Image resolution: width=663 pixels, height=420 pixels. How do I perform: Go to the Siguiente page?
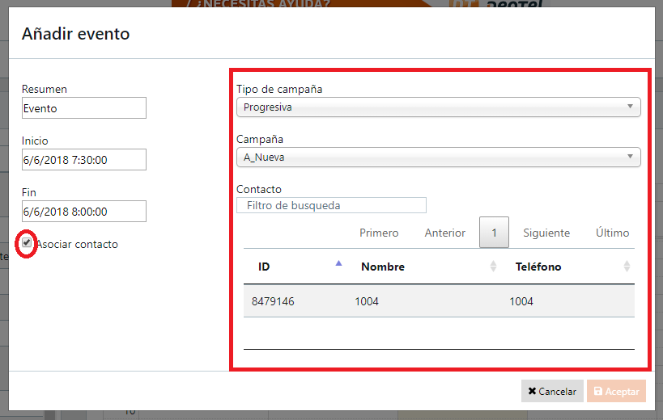click(546, 233)
